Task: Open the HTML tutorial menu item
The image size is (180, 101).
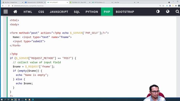Action: click(x=28, y=12)
